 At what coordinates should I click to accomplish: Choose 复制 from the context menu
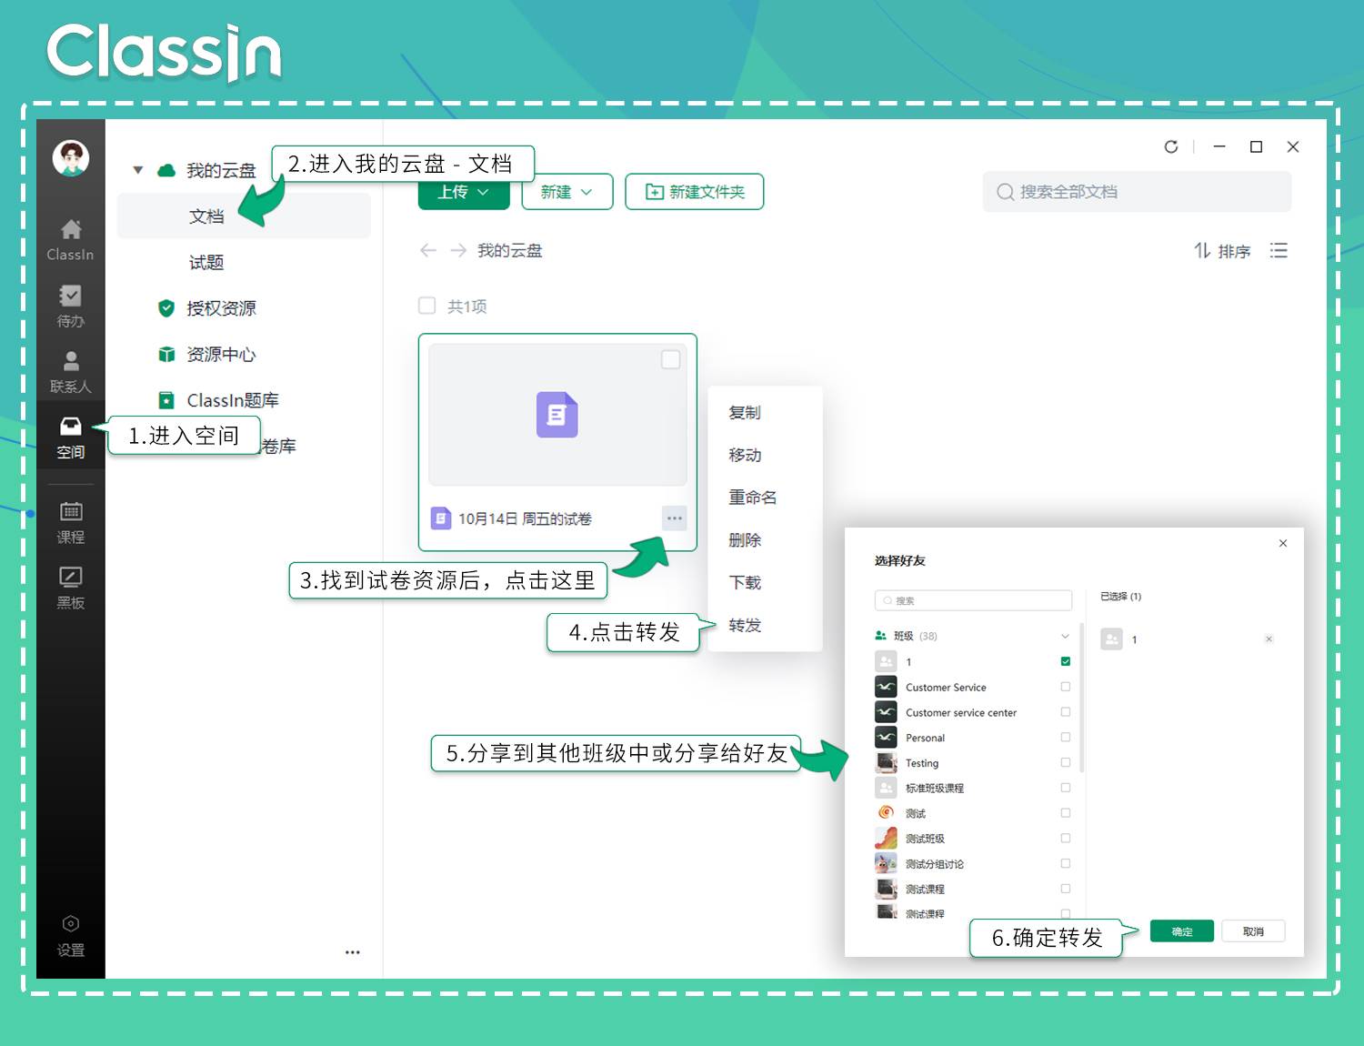tap(745, 413)
